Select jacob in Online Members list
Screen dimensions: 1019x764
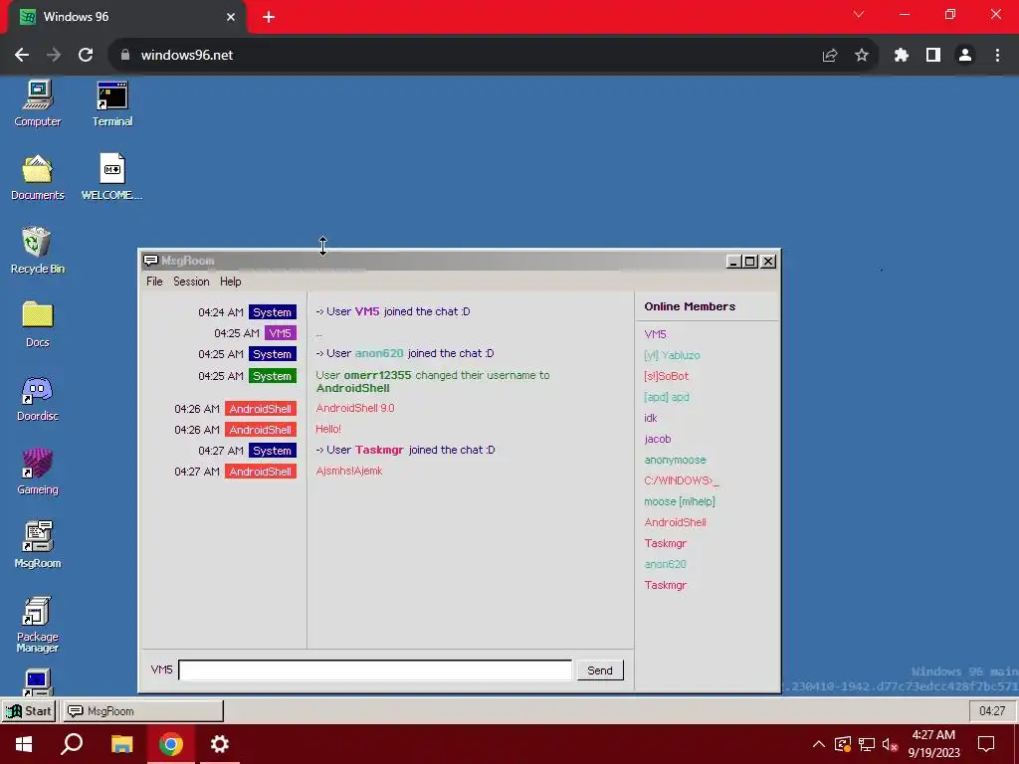(x=658, y=439)
